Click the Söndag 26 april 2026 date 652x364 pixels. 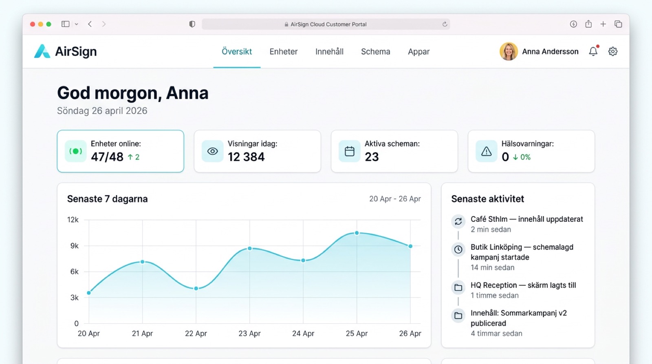tap(102, 111)
